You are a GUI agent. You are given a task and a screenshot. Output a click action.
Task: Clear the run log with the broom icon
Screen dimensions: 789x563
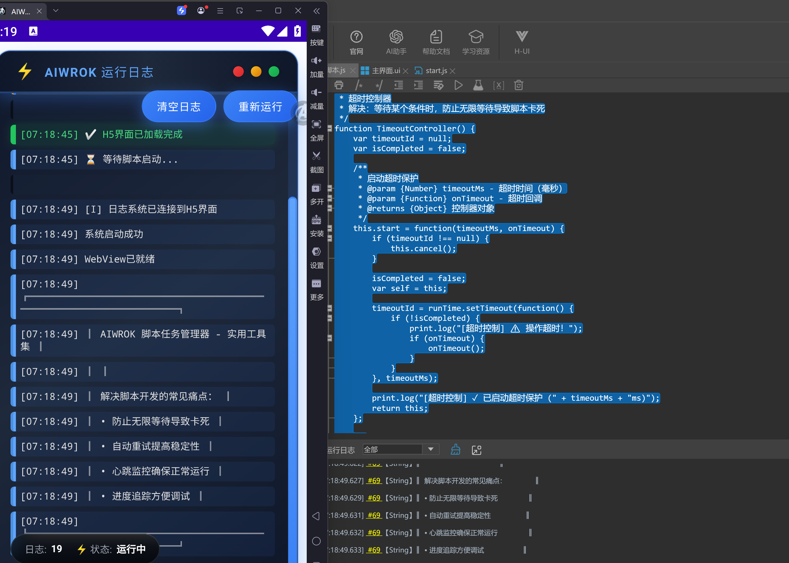pyautogui.click(x=456, y=450)
